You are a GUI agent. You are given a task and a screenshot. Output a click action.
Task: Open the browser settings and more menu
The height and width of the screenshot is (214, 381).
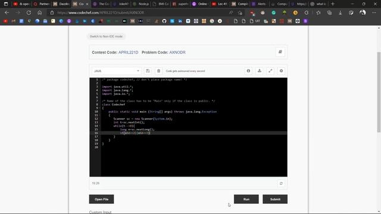[x=374, y=12]
